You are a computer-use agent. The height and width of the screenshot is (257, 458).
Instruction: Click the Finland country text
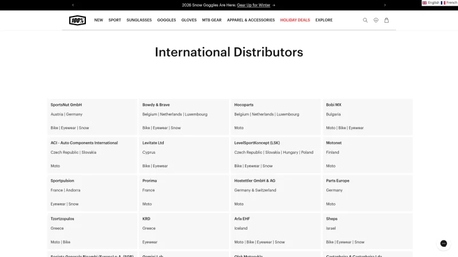pyautogui.click(x=333, y=152)
